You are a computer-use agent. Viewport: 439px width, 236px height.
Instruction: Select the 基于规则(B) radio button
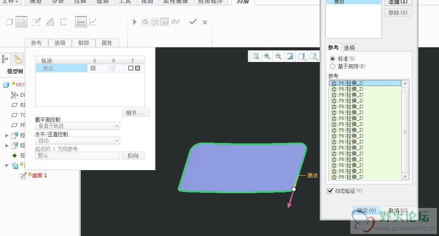point(332,66)
